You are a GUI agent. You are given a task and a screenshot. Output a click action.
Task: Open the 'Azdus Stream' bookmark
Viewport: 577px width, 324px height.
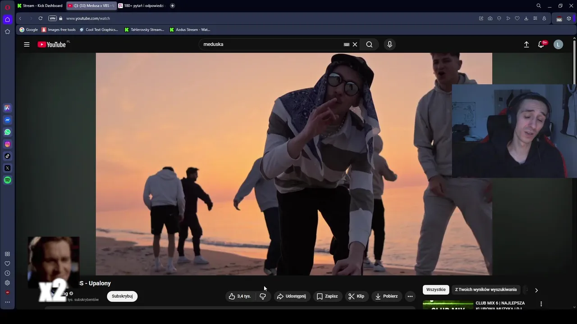click(x=190, y=30)
